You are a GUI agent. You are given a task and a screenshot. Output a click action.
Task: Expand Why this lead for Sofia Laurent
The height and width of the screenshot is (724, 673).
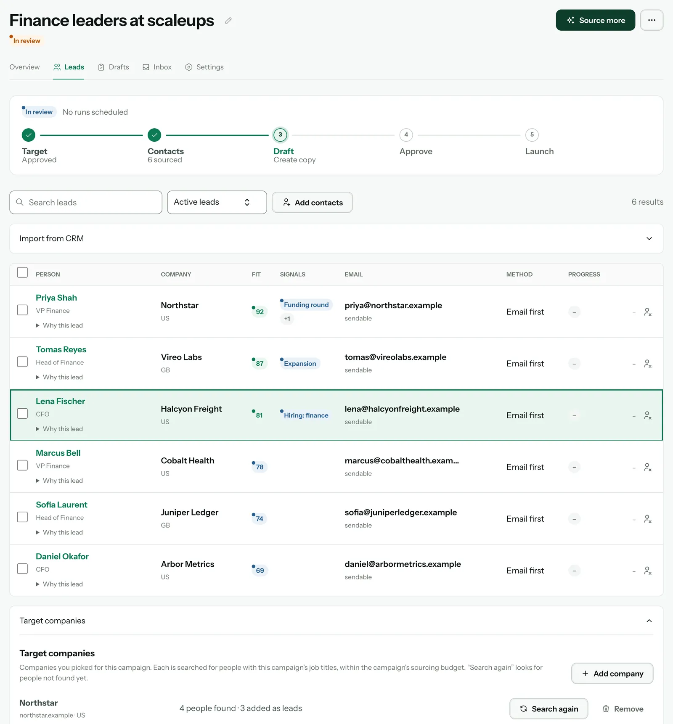pyautogui.click(x=59, y=532)
